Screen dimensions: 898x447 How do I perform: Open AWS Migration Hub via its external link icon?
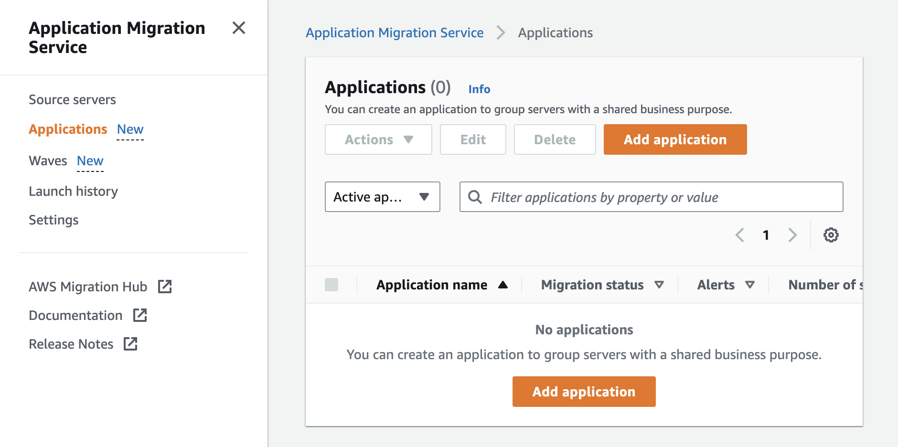[x=165, y=287]
